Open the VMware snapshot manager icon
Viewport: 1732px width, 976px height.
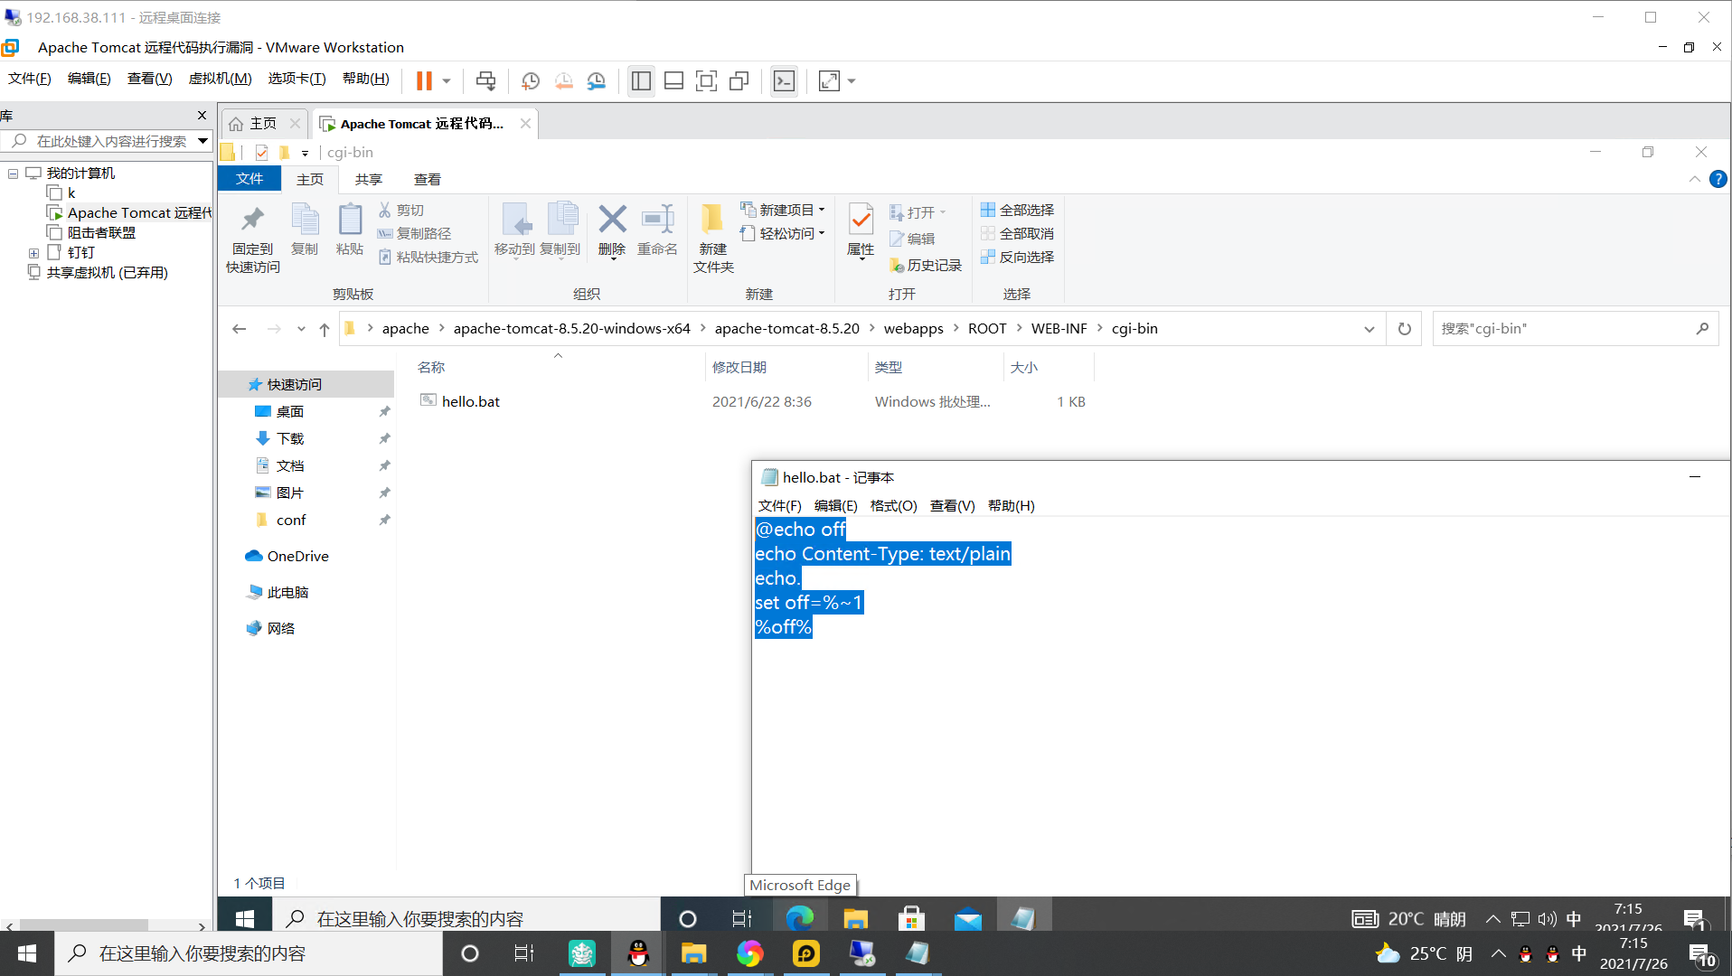pyautogui.click(x=597, y=81)
